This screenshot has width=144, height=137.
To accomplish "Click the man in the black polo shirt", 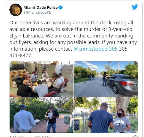I will click(52, 119).
